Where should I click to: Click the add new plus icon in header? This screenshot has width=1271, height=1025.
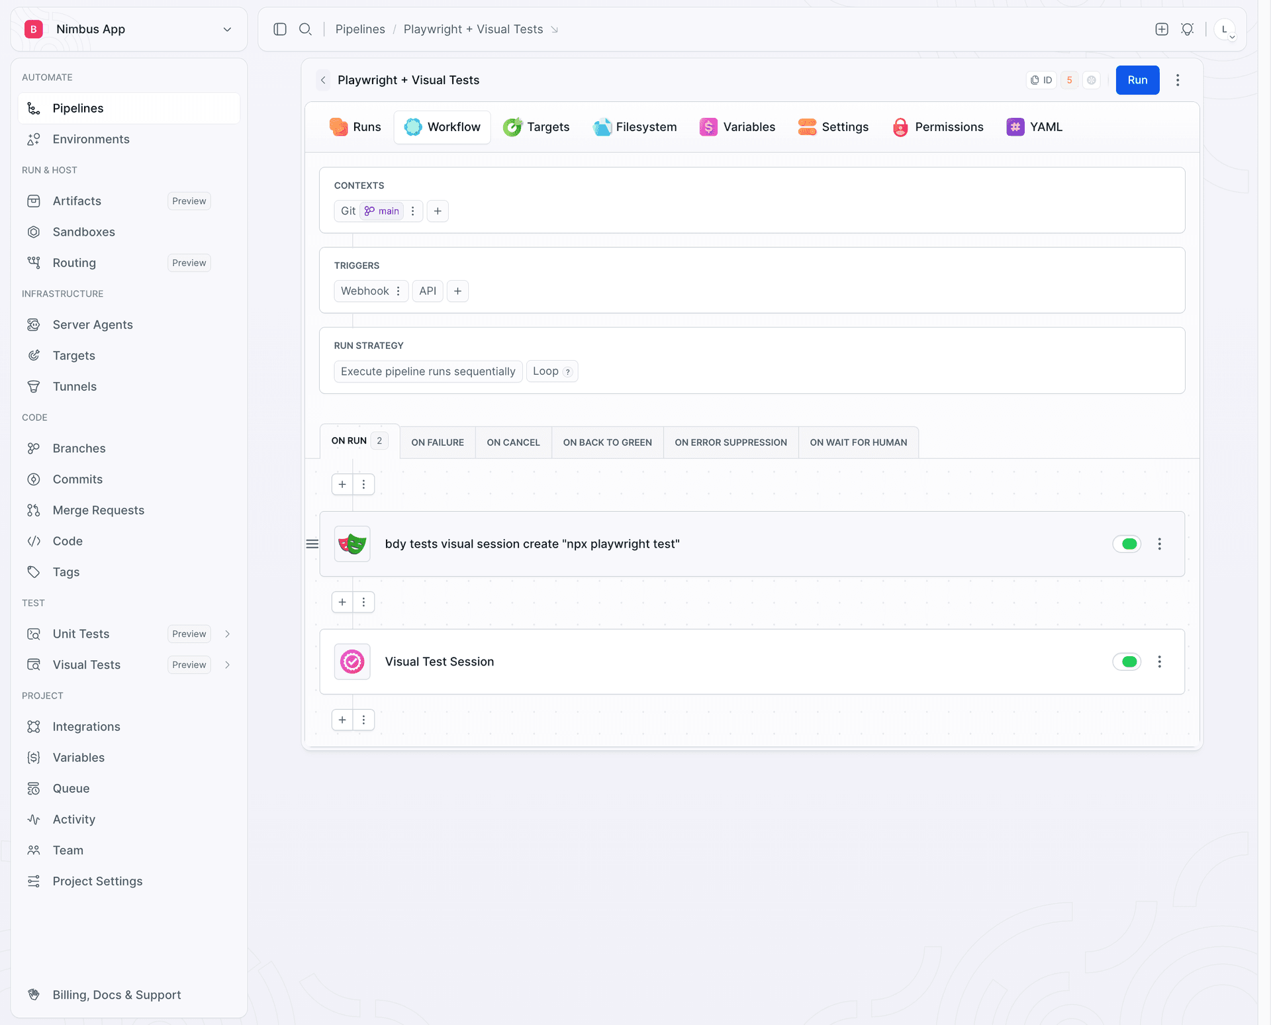pos(1162,29)
